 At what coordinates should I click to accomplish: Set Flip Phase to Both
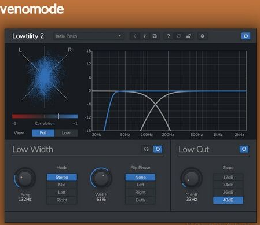[140, 200]
